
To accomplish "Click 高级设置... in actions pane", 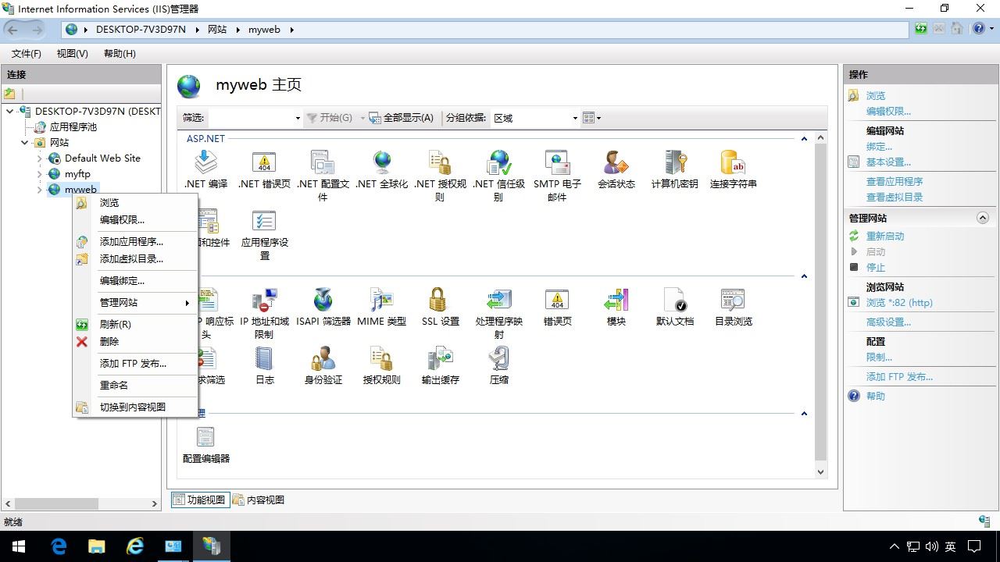I will (x=888, y=322).
